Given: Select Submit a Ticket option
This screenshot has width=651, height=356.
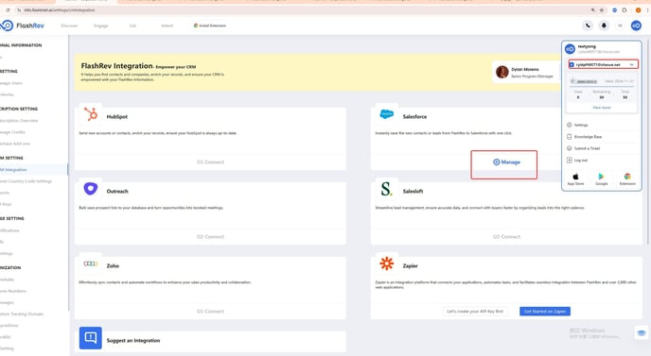Looking at the screenshot, I should 583,148.
